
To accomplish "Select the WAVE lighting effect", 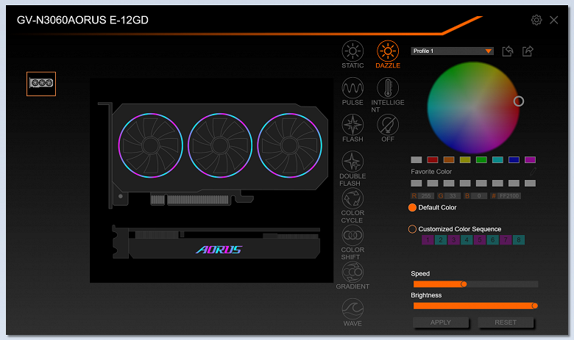I will click(x=352, y=309).
